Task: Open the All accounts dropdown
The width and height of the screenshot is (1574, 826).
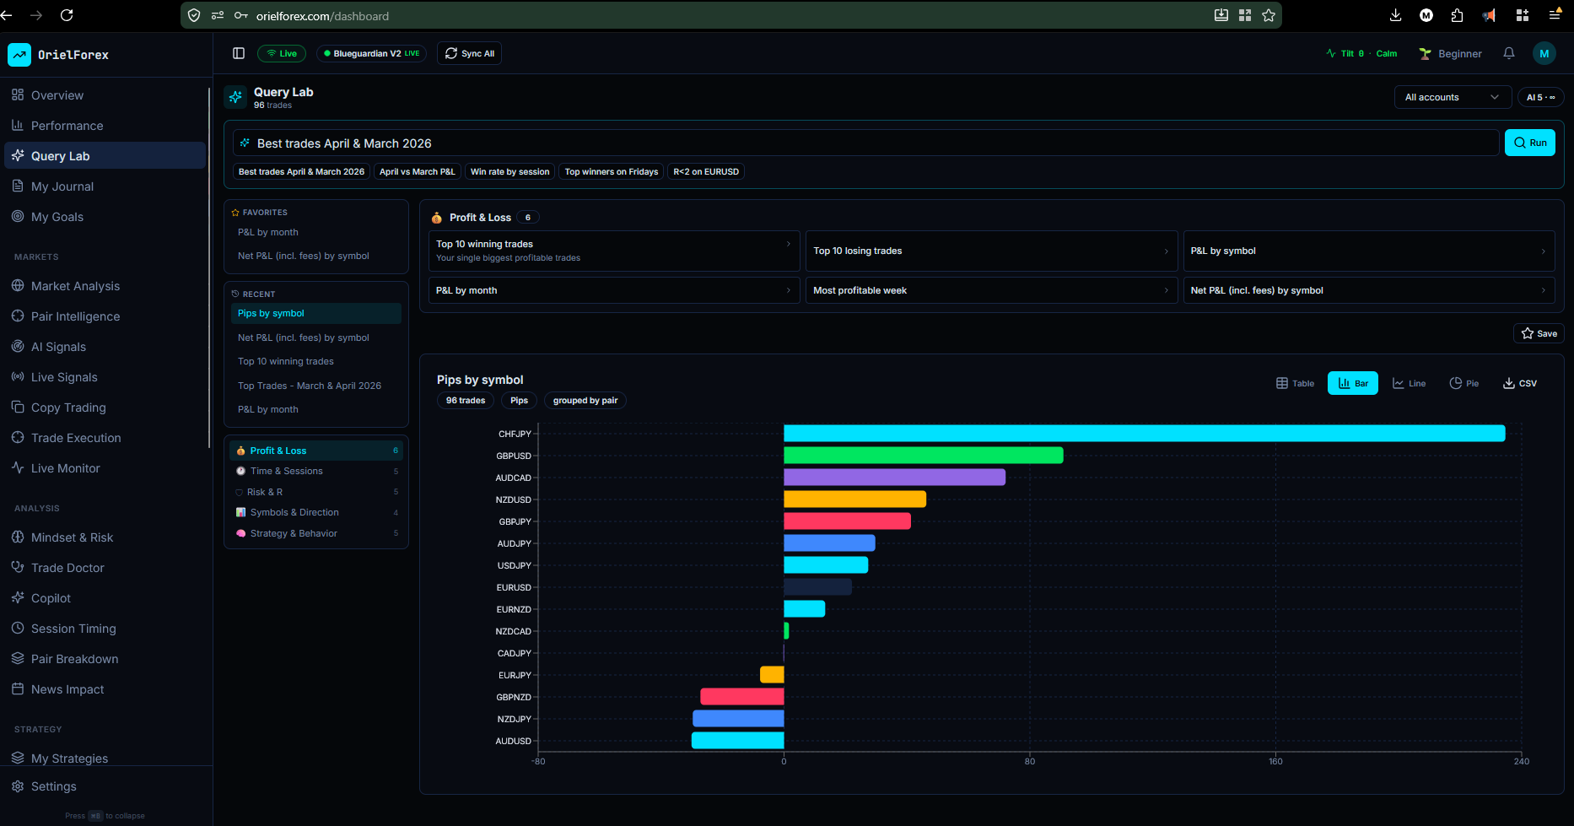Action: pos(1452,97)
